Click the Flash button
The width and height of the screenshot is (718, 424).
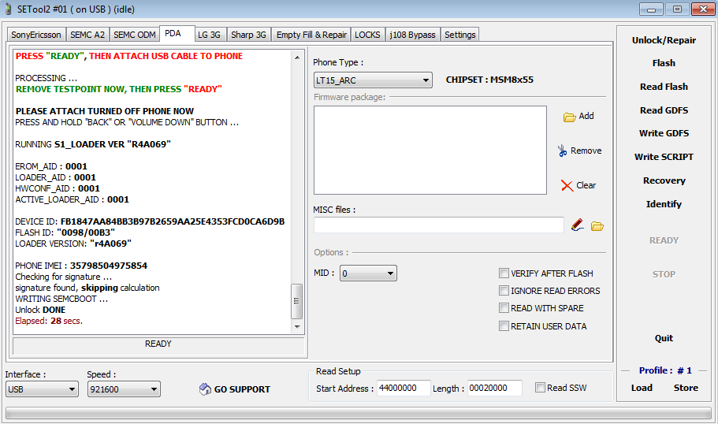point(664,63)
